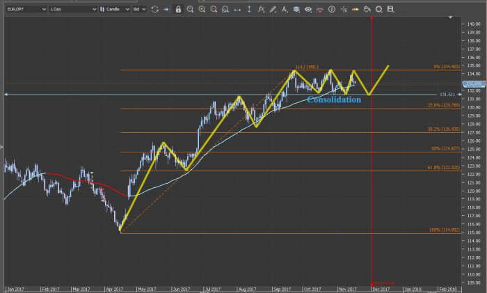Click the zoom auto-fit magnifier icon
Screen dimensions: 487x293
point(225,9)
